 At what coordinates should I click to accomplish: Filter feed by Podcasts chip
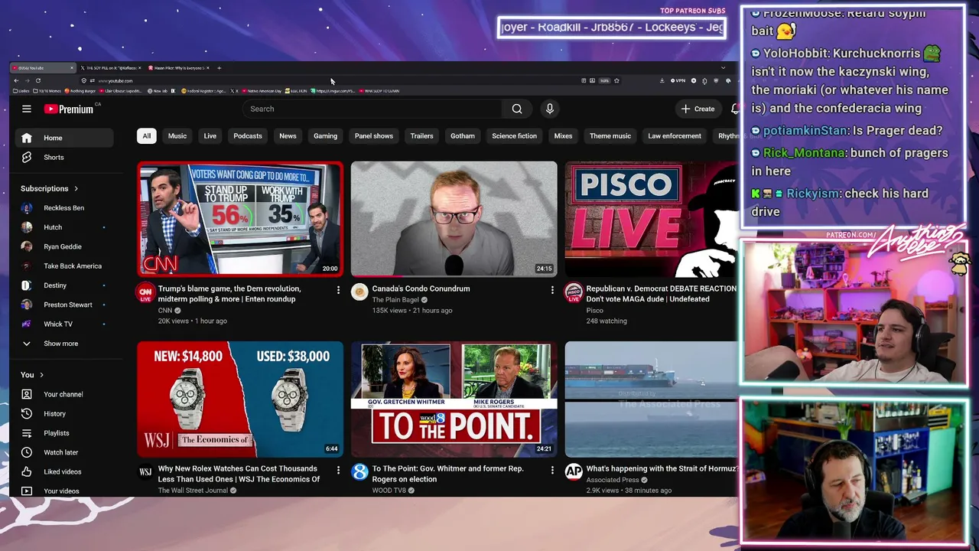point(248,136)
